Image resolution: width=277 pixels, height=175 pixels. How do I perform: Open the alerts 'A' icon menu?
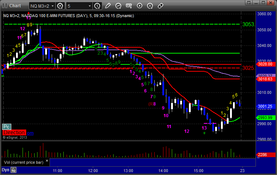click(150, 6)
